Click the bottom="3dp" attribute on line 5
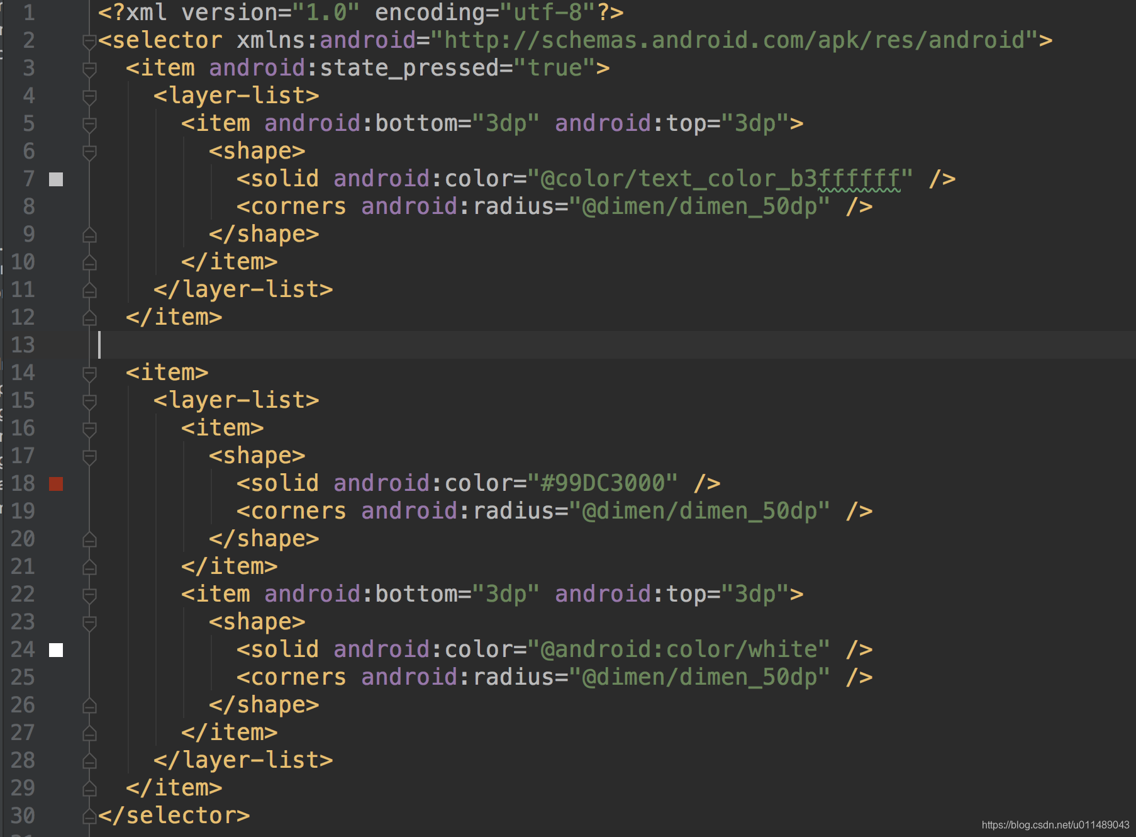 click(x=402, y=123)
